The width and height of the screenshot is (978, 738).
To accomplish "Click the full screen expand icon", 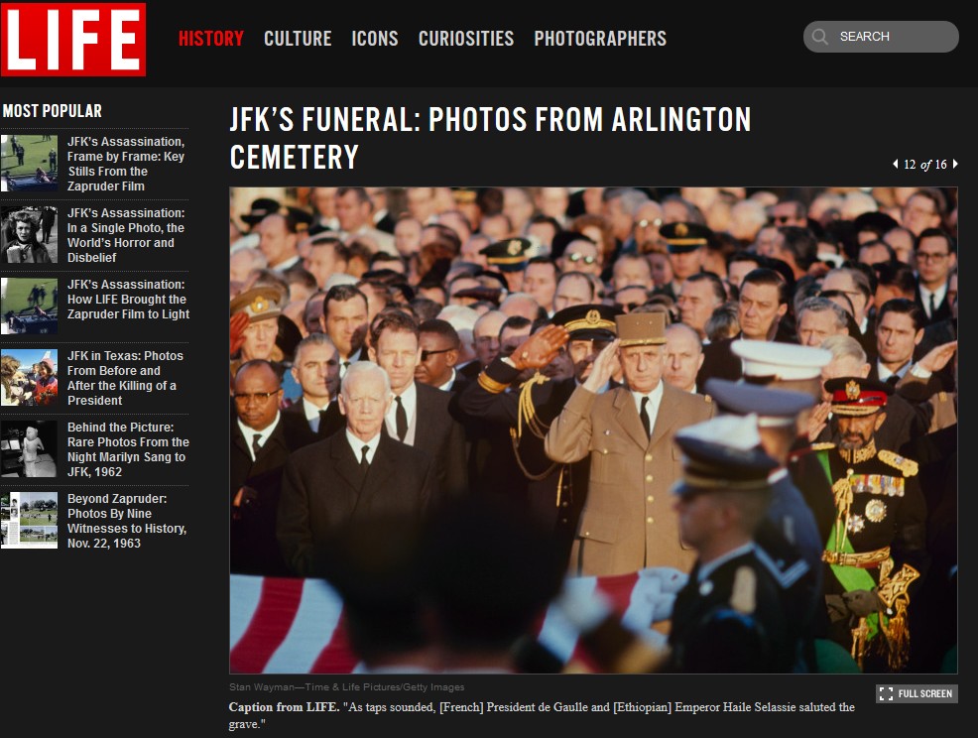I will (886, 693).
